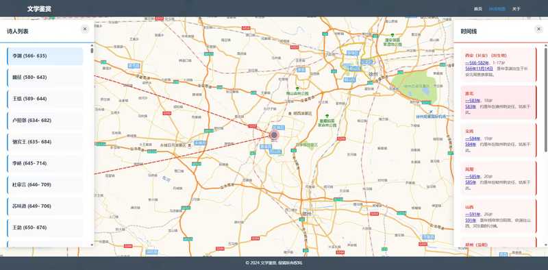
Task: Click the red location marker on map
Action: coord(275,135)
